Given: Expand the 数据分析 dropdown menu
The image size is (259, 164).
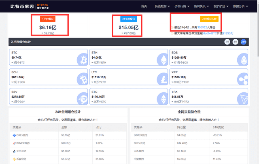Looking at the screenshot, I should (x=240, y=6).
